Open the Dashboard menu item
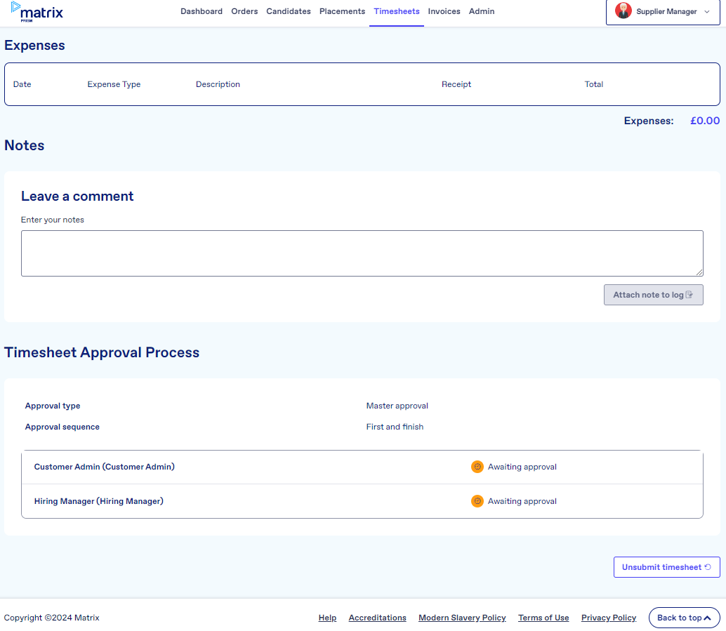 point(202,11)
